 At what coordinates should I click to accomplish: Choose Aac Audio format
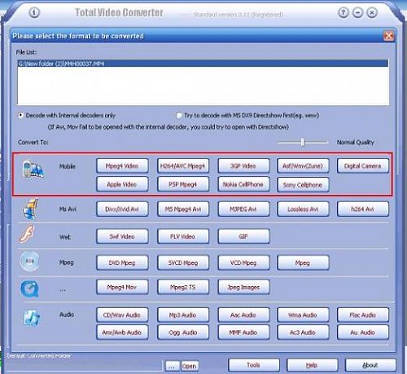(243, 315)
